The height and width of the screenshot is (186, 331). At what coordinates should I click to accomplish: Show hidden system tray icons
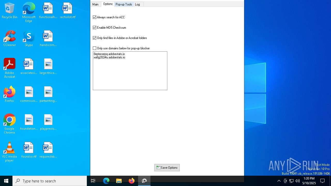(x=279, y=181)
